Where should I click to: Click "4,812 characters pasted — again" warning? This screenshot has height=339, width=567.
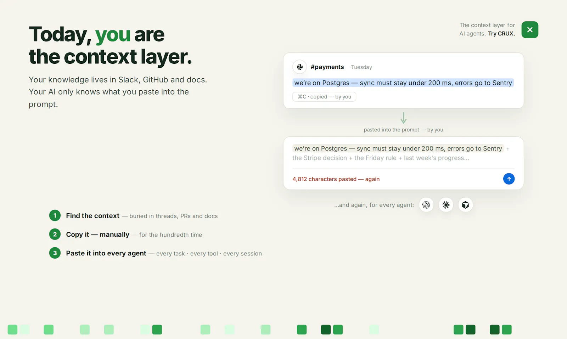pos(336,179)
